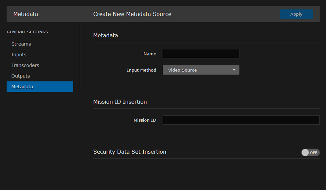Click the Metadata title in header bar

(26, 14)
